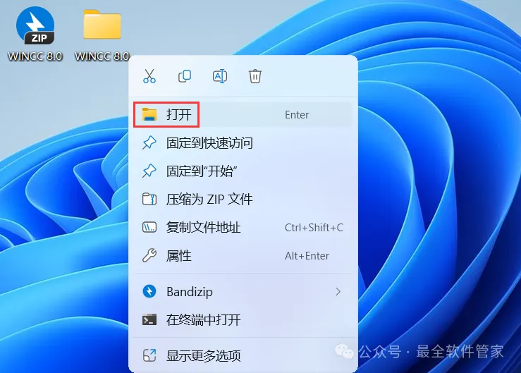Screen dimensions: 521x373
Task: Select 固定到"开始" menu entry
Action: coord(243,171)
